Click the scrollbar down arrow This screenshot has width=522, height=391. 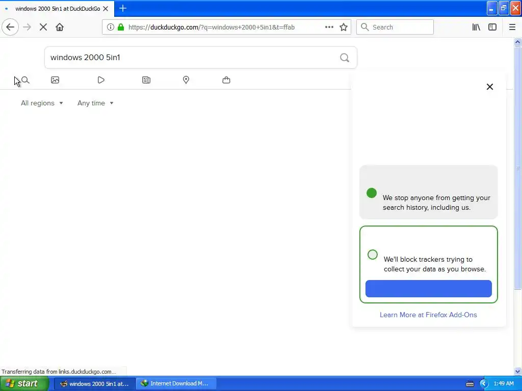(x=517, y=371)
